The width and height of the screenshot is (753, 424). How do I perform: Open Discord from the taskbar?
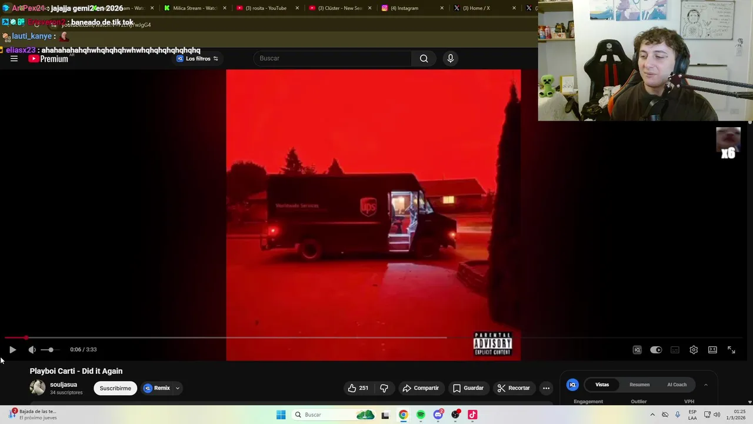pos(438,415)
